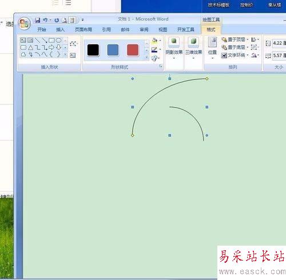This screenshot has width=286, height=280.
Task: Open the Group objects icon menu
Action: click(x=253, y=47)
